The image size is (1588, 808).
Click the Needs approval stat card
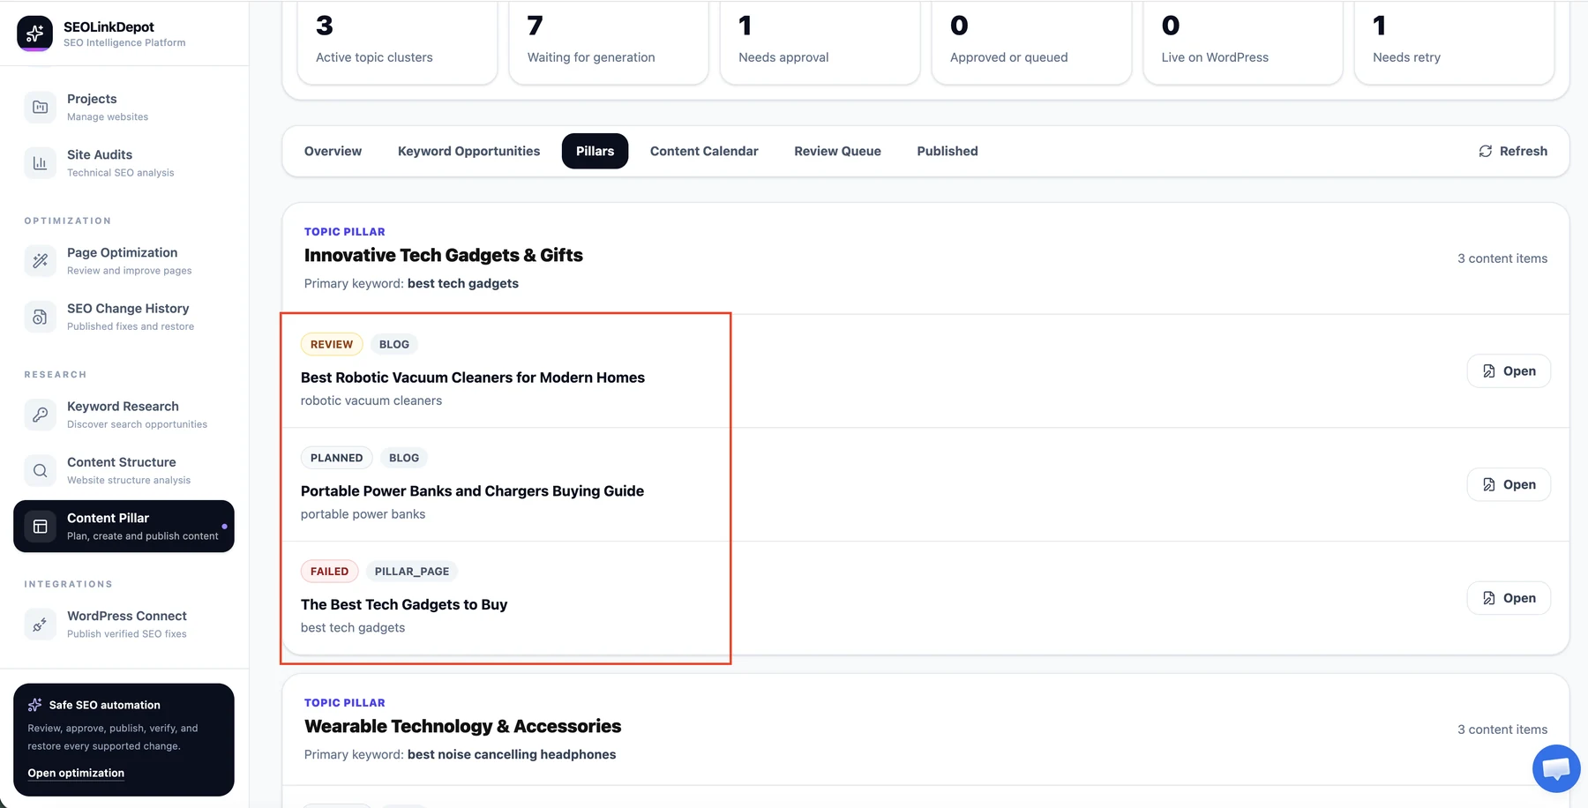click(x=820, y=41)
